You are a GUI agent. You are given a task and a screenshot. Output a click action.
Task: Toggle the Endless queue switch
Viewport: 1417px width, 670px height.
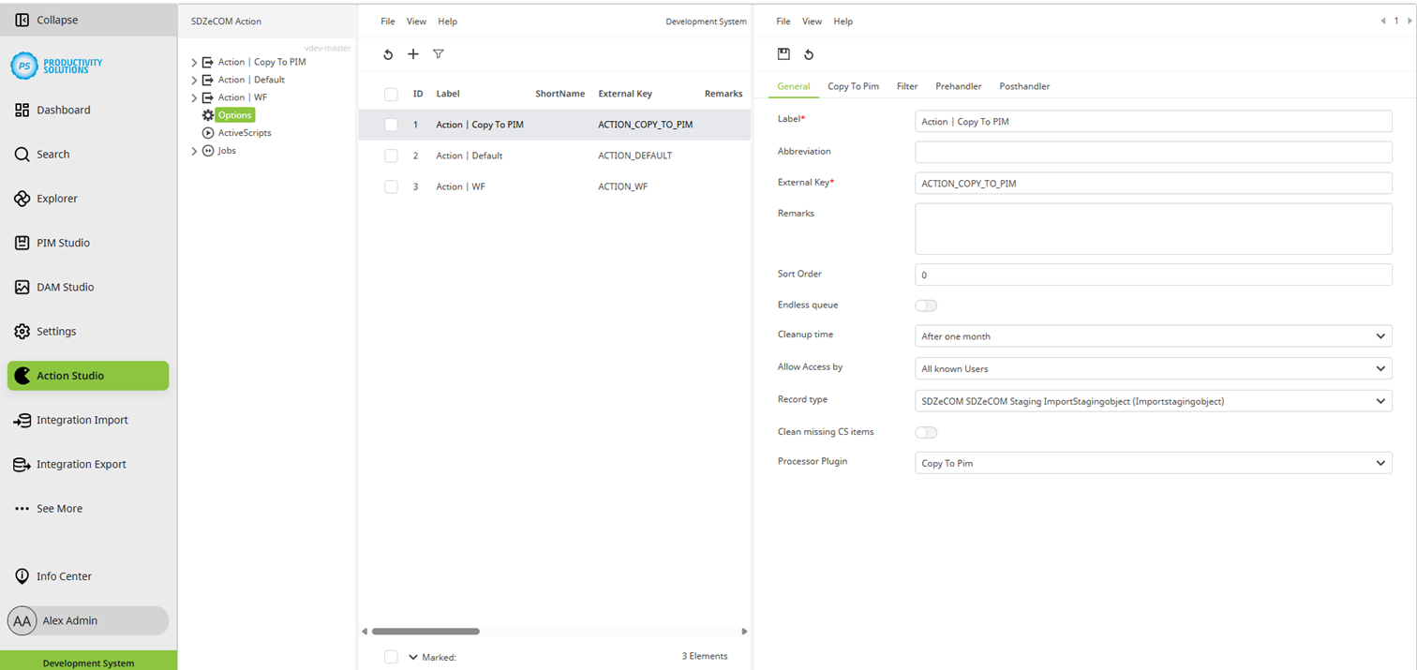pos(926,305)
